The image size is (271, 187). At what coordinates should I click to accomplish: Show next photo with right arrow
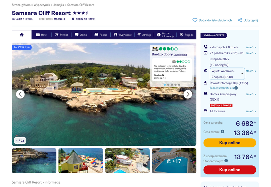tap(188, 94)
